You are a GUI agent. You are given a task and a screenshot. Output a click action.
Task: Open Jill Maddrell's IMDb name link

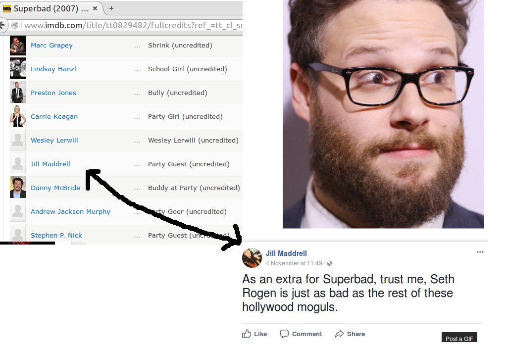click(51, 164)
